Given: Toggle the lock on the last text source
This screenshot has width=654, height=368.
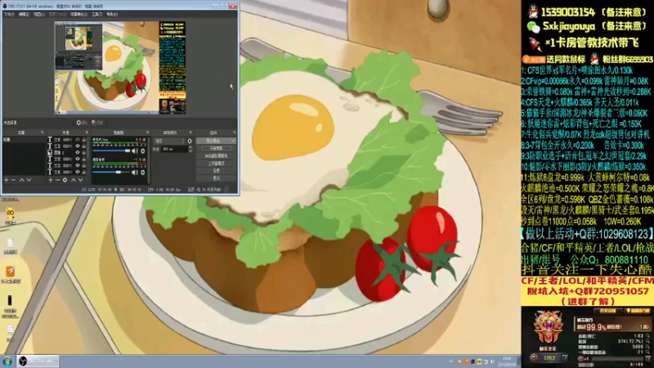Looking at the screenshot, I should point(84,172).
